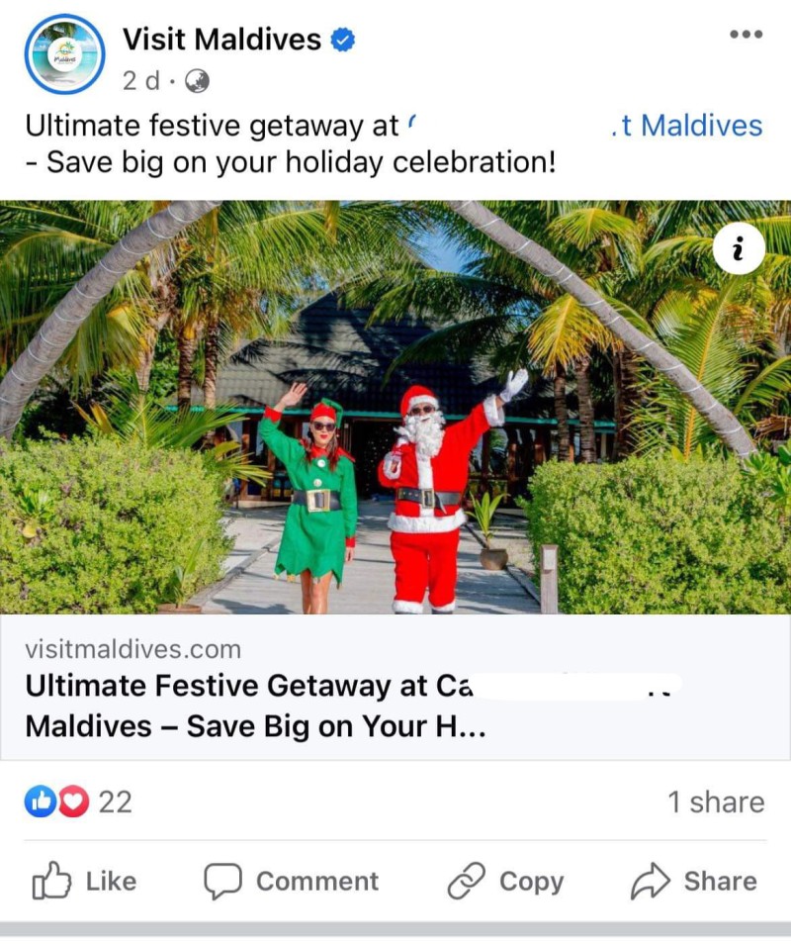
Task: Tap the globe public audience icon
Action: click(x=197, y=81)
